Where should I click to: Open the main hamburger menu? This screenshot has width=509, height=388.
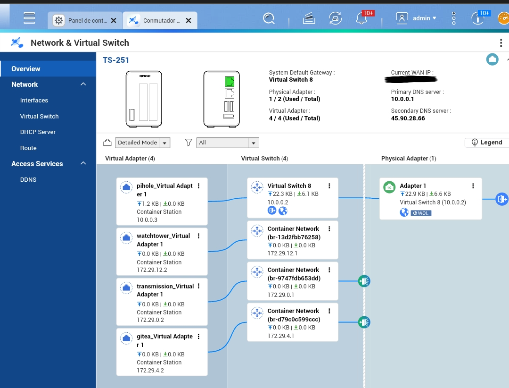pyautogui.click(x=29, y=18)
